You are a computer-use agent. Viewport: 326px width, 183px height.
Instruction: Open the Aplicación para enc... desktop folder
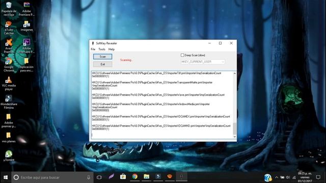26,65
